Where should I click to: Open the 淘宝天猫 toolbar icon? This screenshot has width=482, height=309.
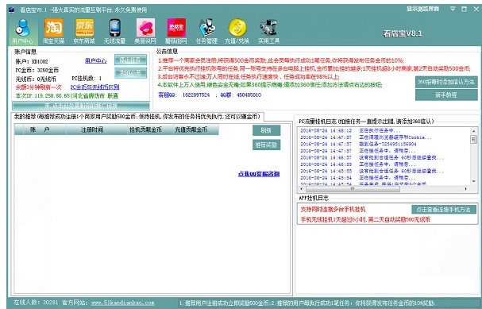(x=53, y=31)
